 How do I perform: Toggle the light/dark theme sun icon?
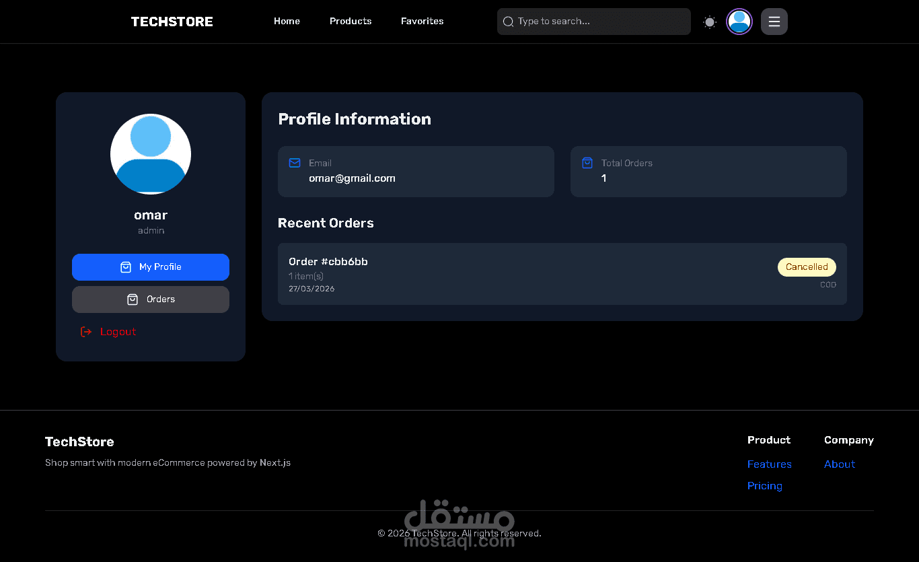click(x=710, y=22)
